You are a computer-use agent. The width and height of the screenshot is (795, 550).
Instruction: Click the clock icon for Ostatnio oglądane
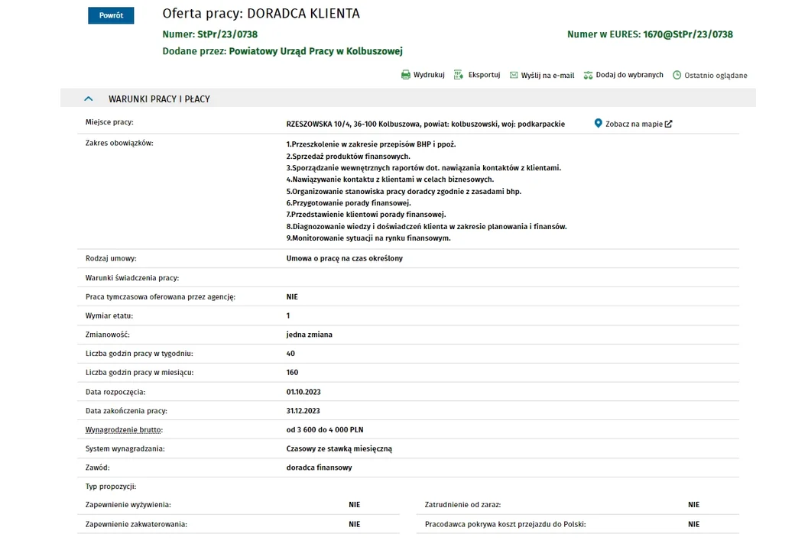point(677,75)
